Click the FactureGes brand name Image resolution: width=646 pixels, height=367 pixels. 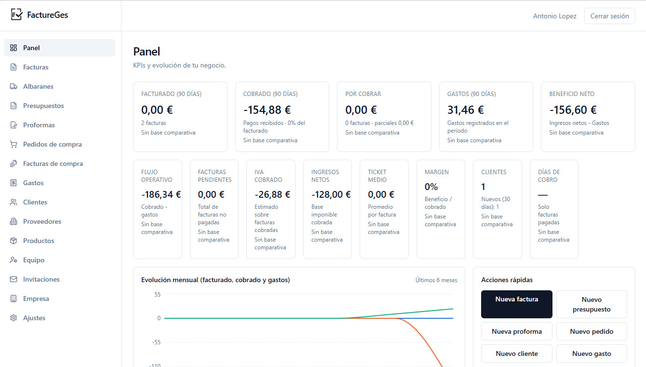click(x=48, y=15)
